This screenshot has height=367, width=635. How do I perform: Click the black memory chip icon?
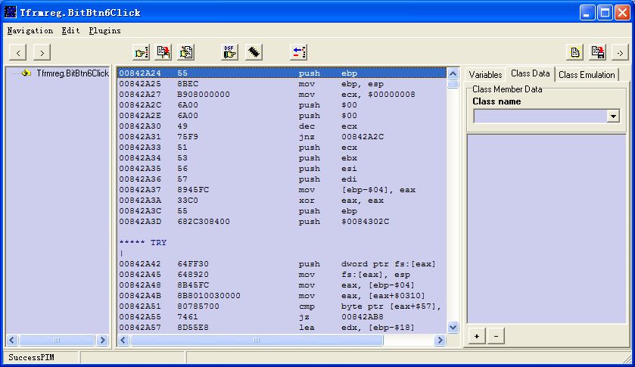(x=254, y=52)
